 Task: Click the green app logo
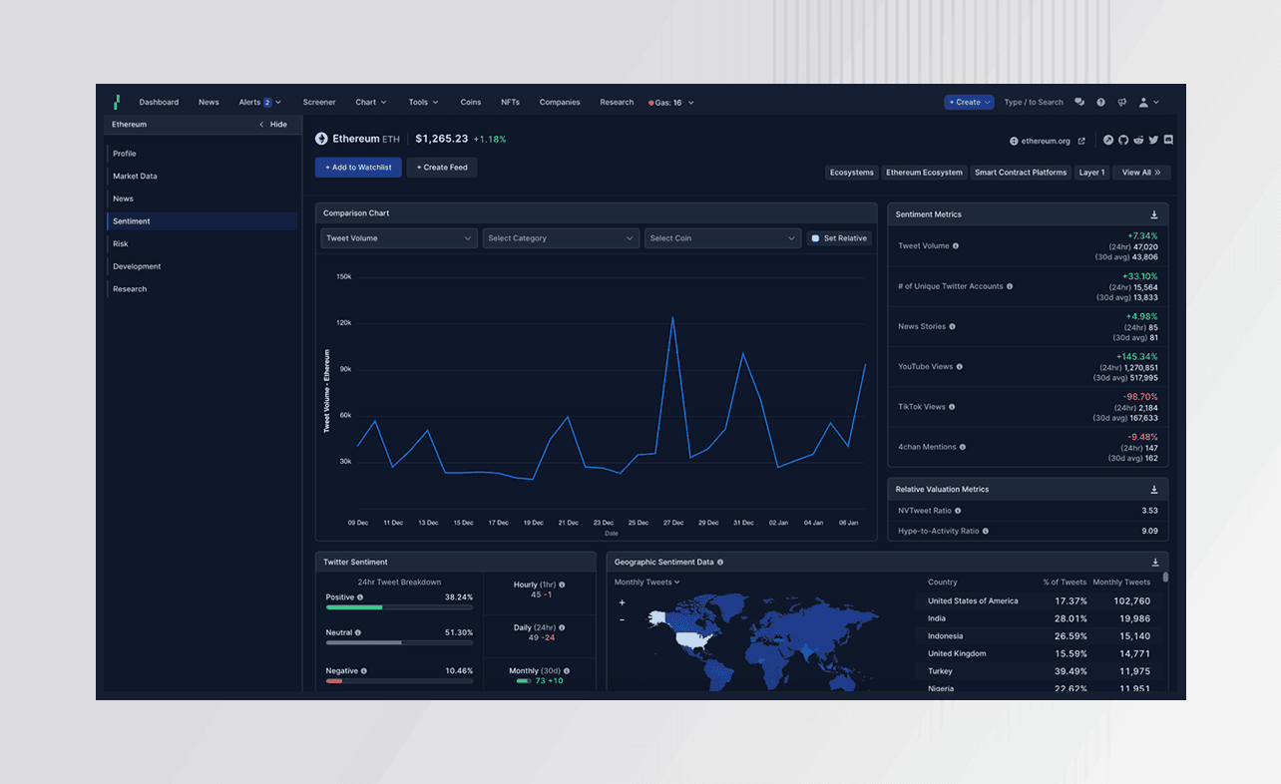point(117,102)
